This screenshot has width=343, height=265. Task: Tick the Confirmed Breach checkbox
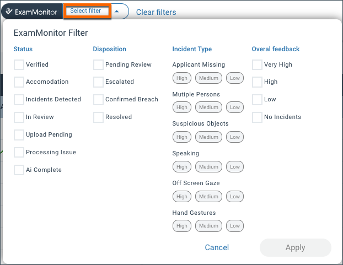pos(98,99)
